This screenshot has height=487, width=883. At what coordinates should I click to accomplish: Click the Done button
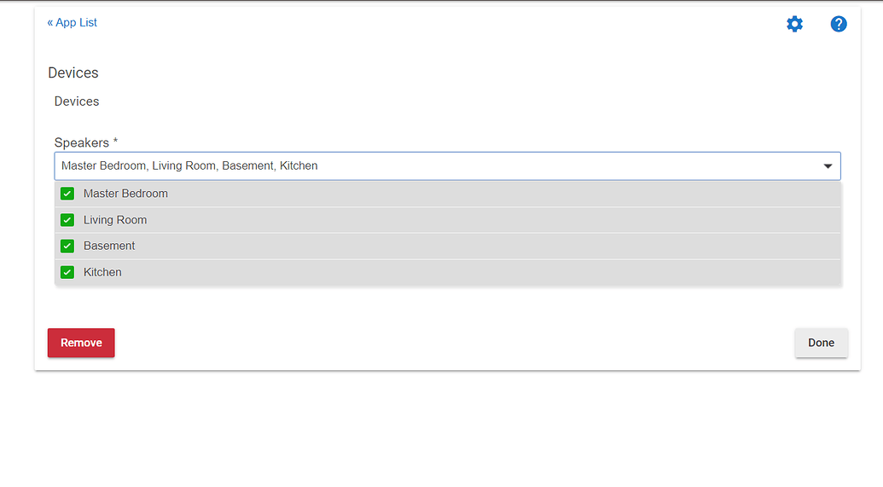tap(821, 343)
